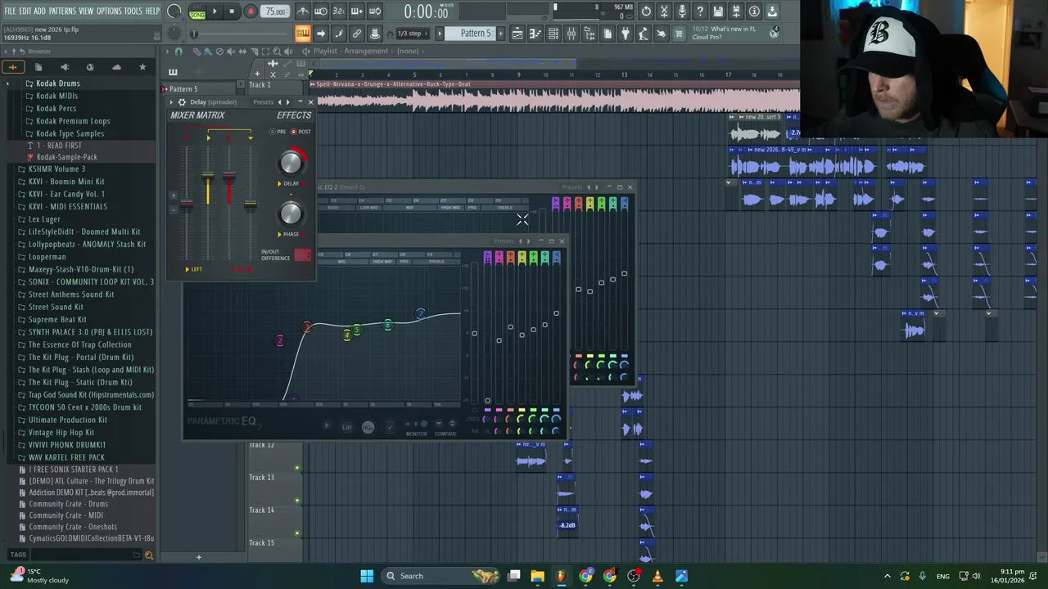This screenshot has width=1048, height=589.
Task: Add new pattern with plus button
Action: point(500,34)
